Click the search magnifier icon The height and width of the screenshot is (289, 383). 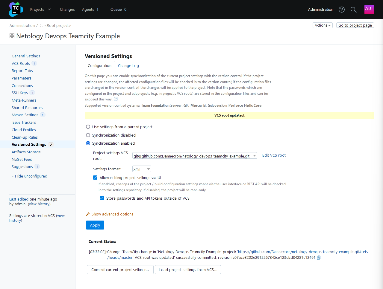pyautogui.click(x=353, y=9)
